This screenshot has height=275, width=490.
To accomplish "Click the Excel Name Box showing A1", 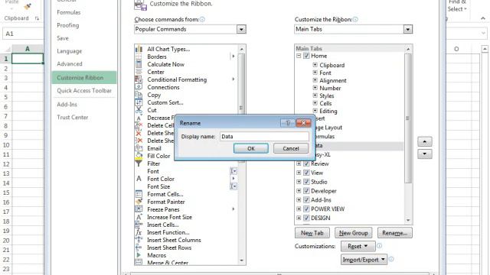I will pyautogui.click(x=23, y=34).
